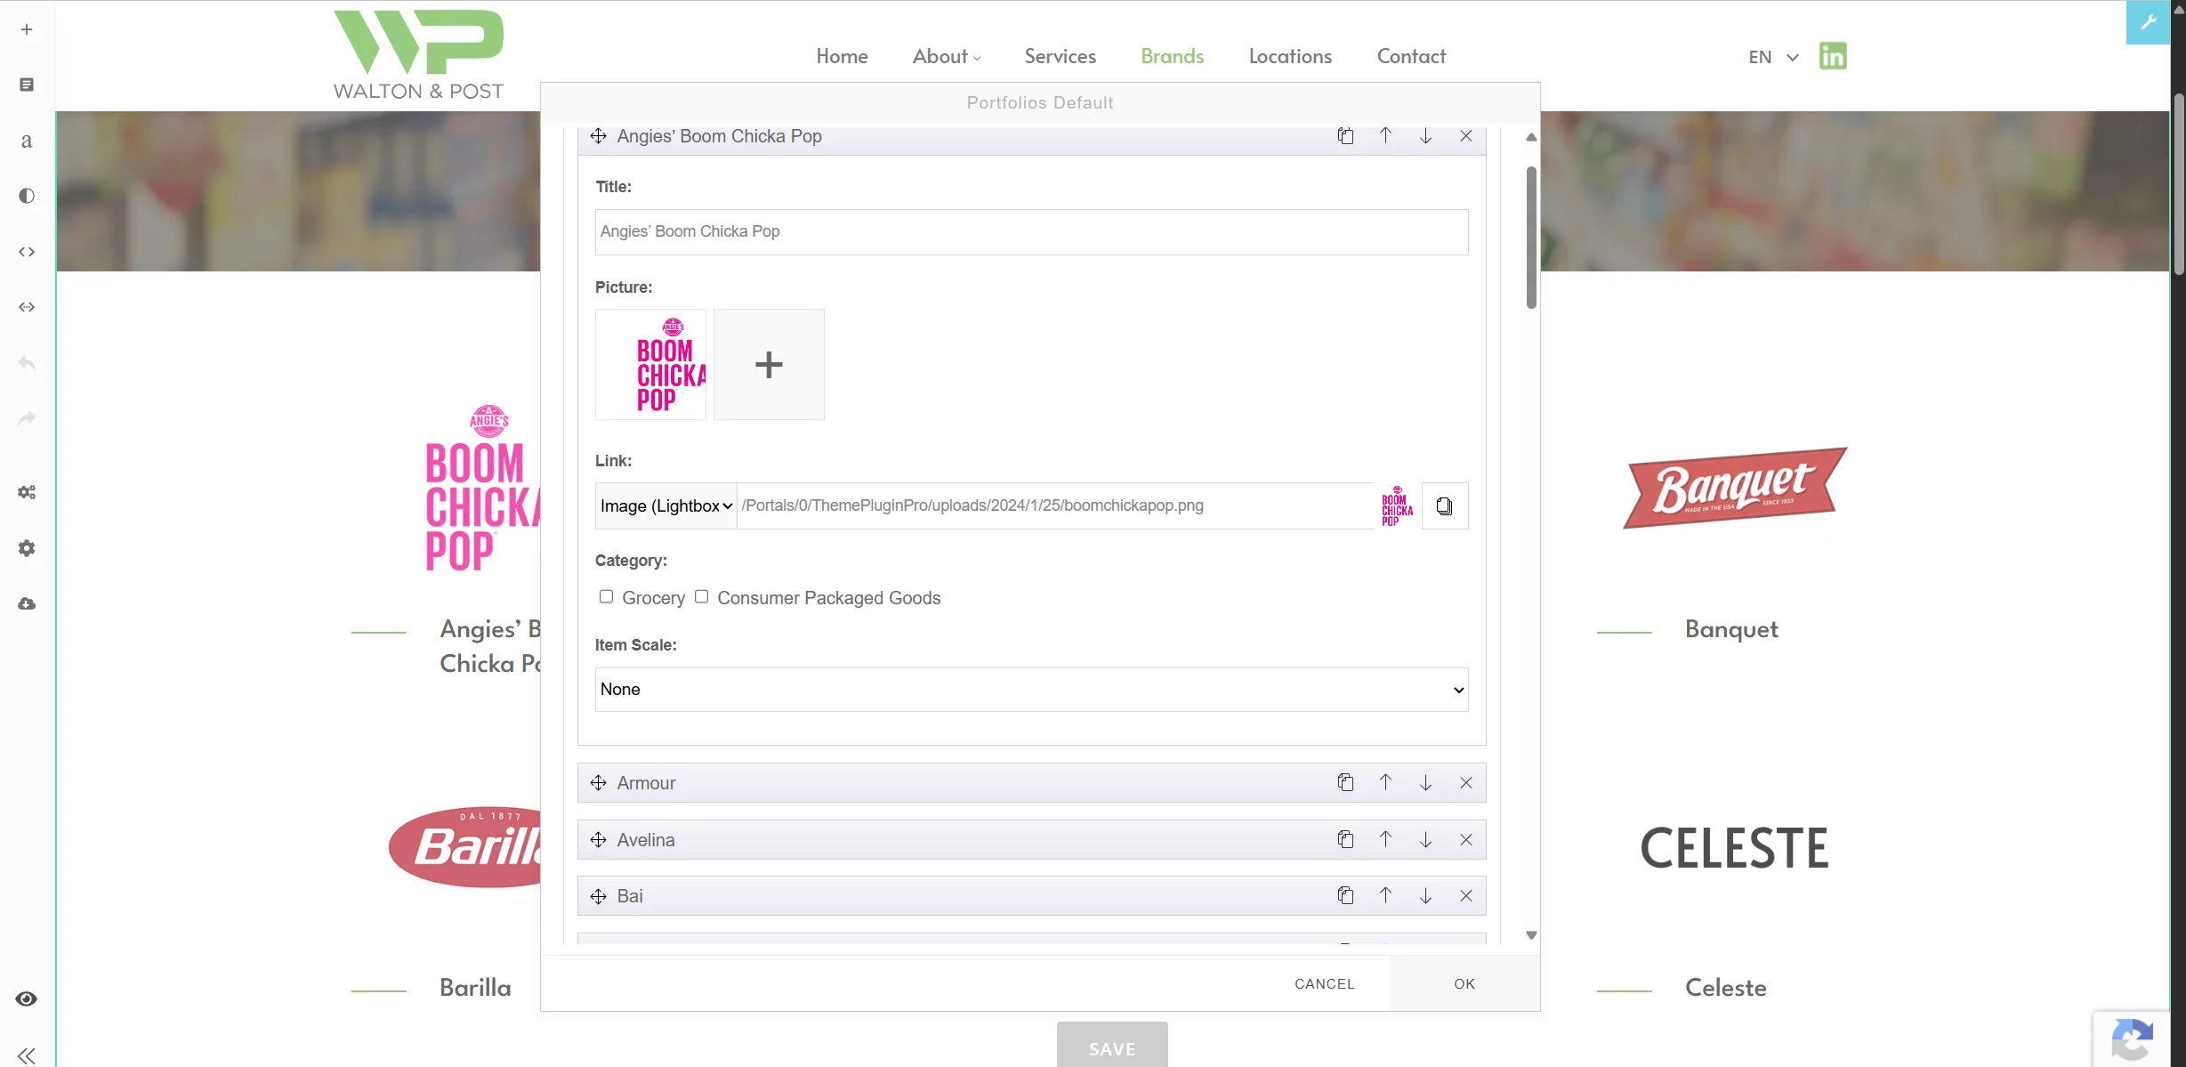Delete the Angies' Boom Chicka Pop item
Screen dimensions: 2186x1067
pyautogui.click(x=1465, y=136)
